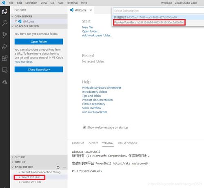This screenshot has width=204, height=188.
Task: Open the View menu
Action: point(44,3)
